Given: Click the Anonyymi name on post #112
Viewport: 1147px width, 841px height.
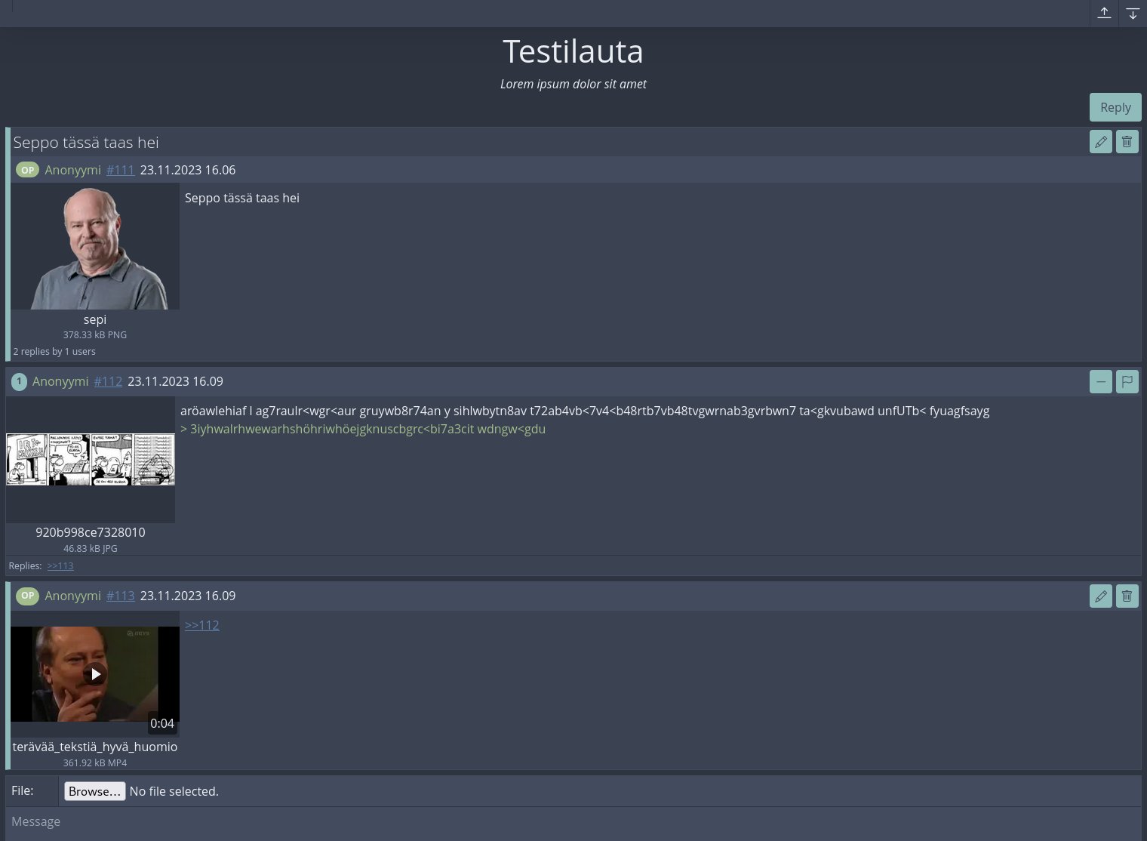Looking at the screenshot, I should [x=60, y=381].
